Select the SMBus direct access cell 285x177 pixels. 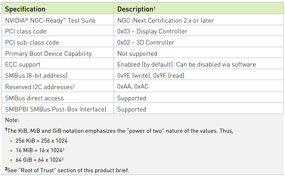58,97
